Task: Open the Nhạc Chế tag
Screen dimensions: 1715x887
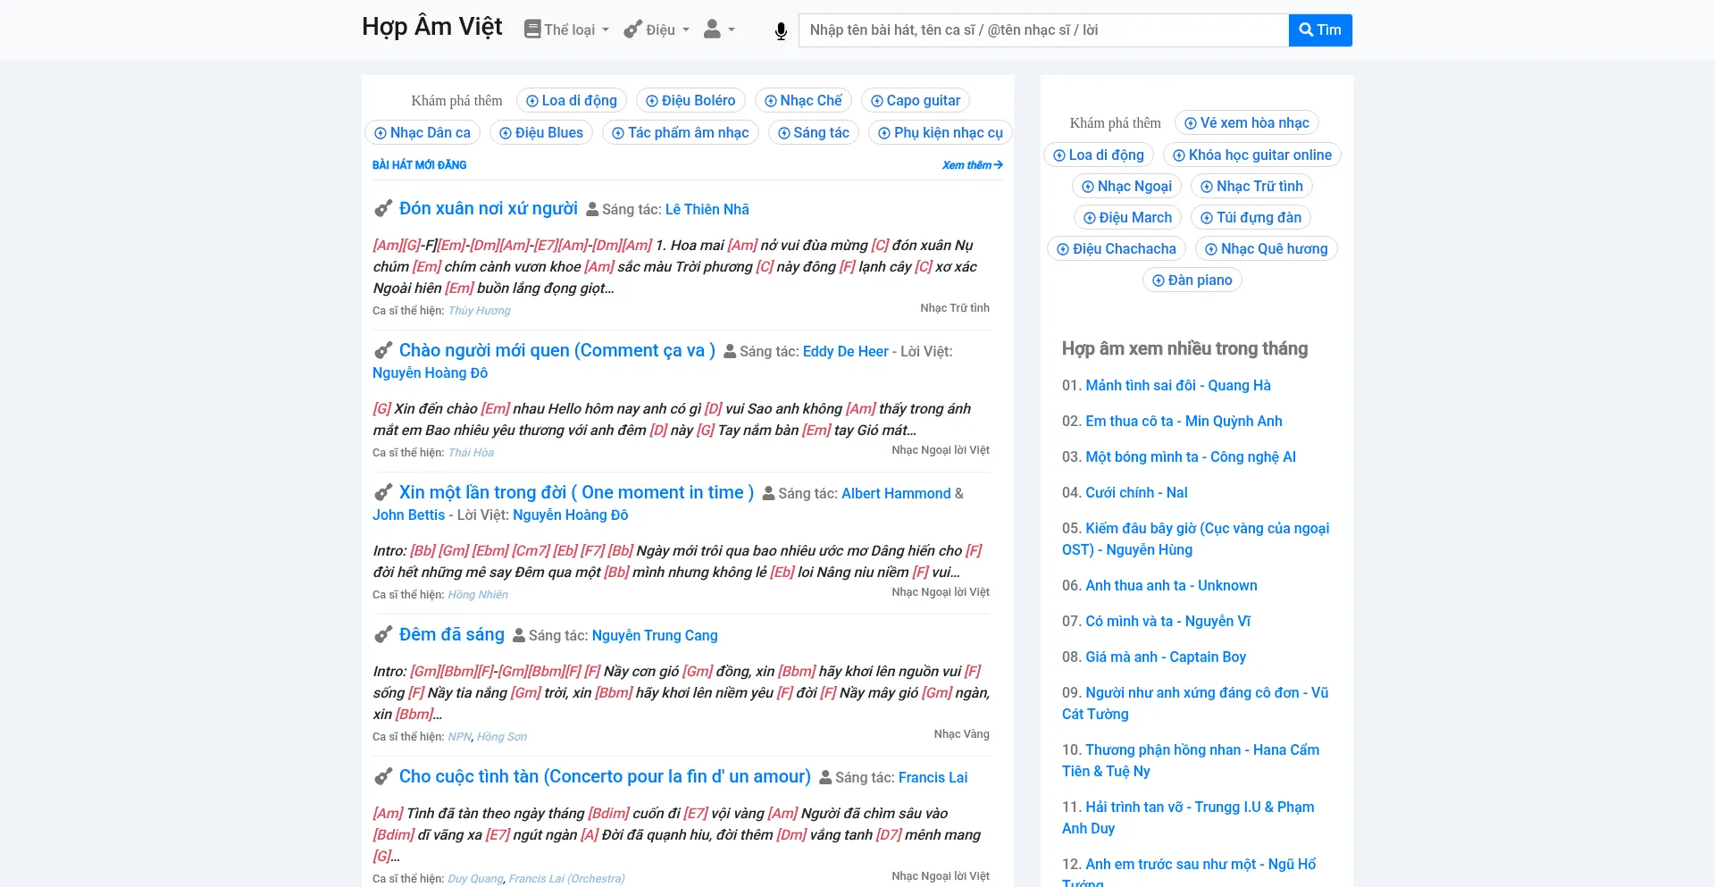Action: tap(803, 101)
